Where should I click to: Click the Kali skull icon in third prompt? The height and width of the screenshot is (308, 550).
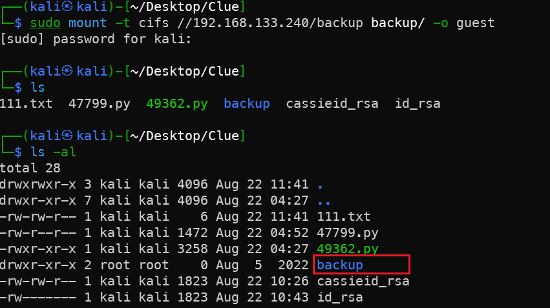coord(67,135)
